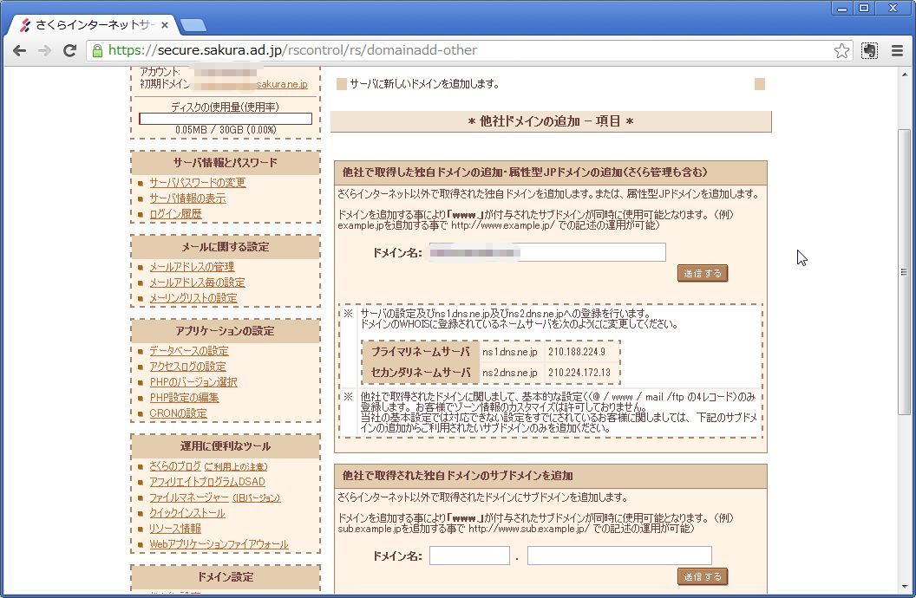916x598 pixels.
Task: Click the disk usage progress bar
Action: [226, 119]
